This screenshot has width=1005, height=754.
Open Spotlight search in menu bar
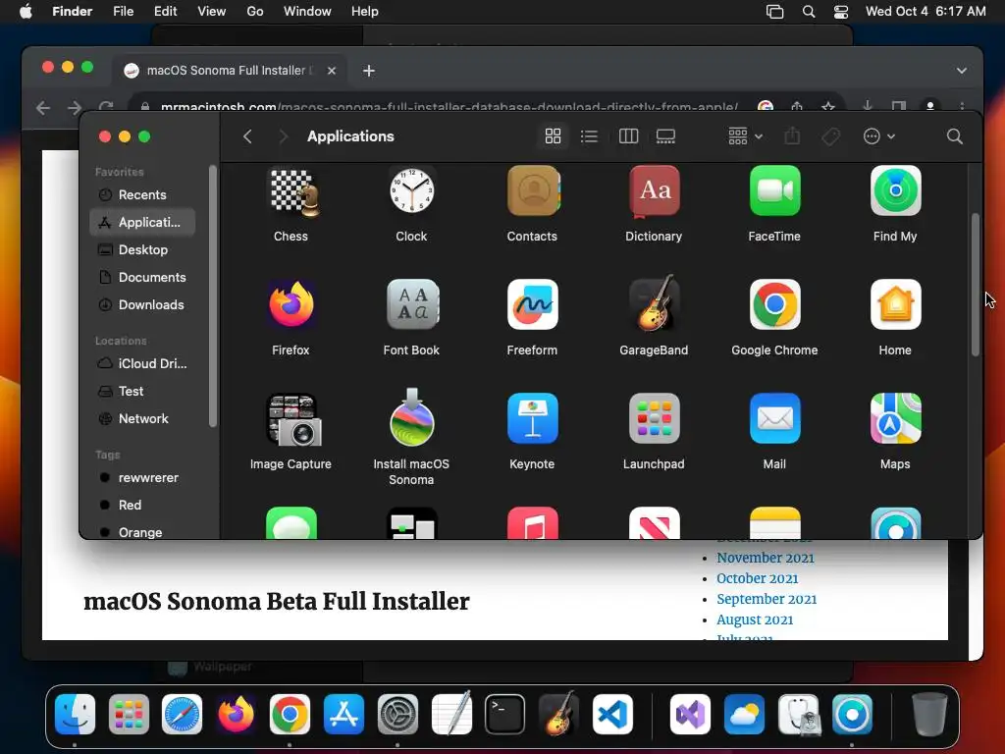coord(809,12)
